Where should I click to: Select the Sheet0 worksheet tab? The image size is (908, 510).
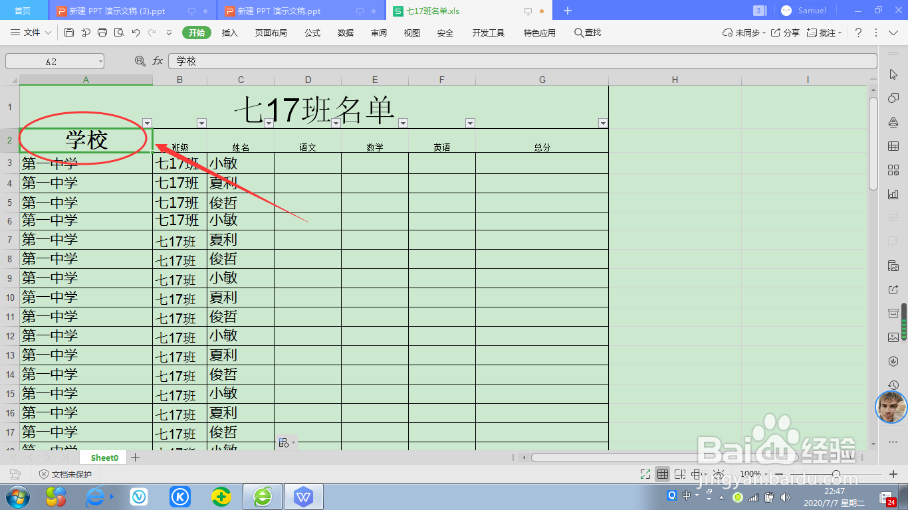104,458
